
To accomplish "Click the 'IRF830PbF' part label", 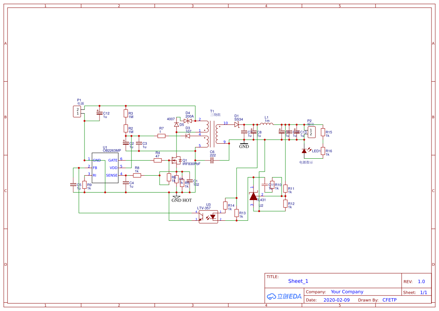I will [x=191, y=164].
